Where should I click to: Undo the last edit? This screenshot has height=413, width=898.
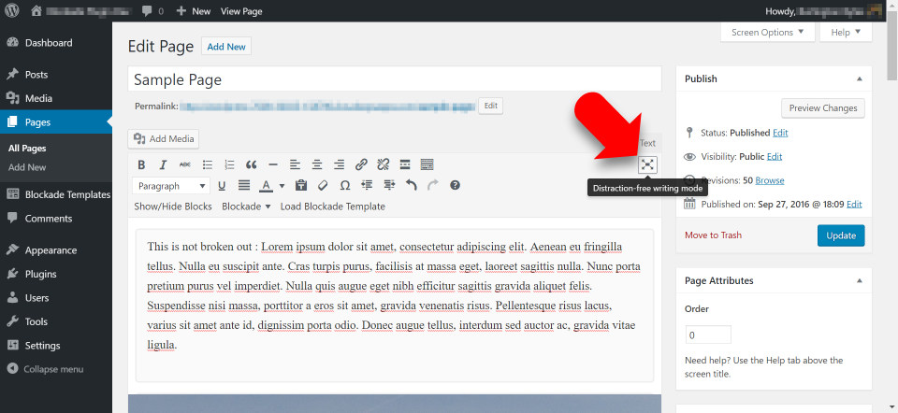(412, 185)
